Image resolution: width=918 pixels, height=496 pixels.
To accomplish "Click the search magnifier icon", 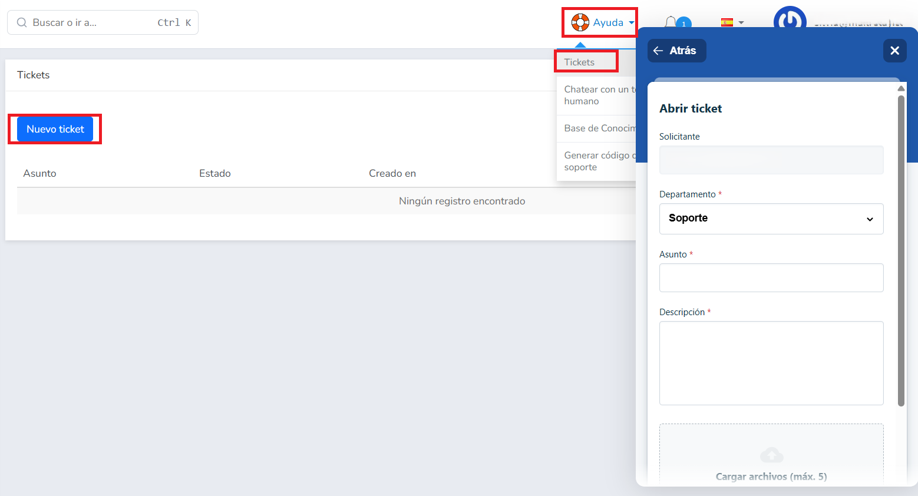I will [x=22, y=22].
